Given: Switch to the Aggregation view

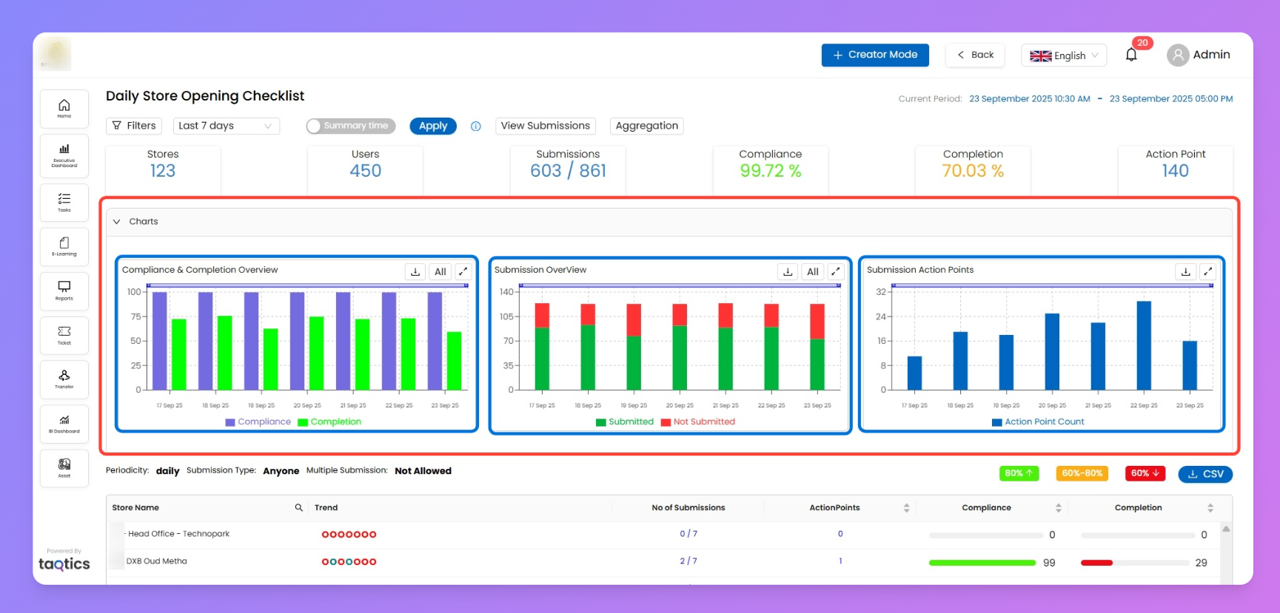Looking at the screenshot, I should pyautogui.click(x=646, y=126).
